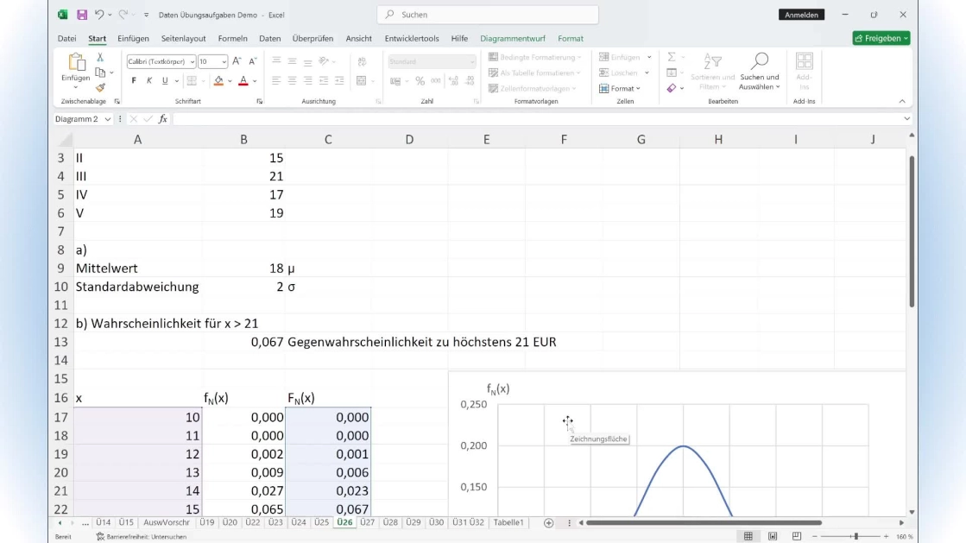Zoom in with the plus icon

pos(886,537)
